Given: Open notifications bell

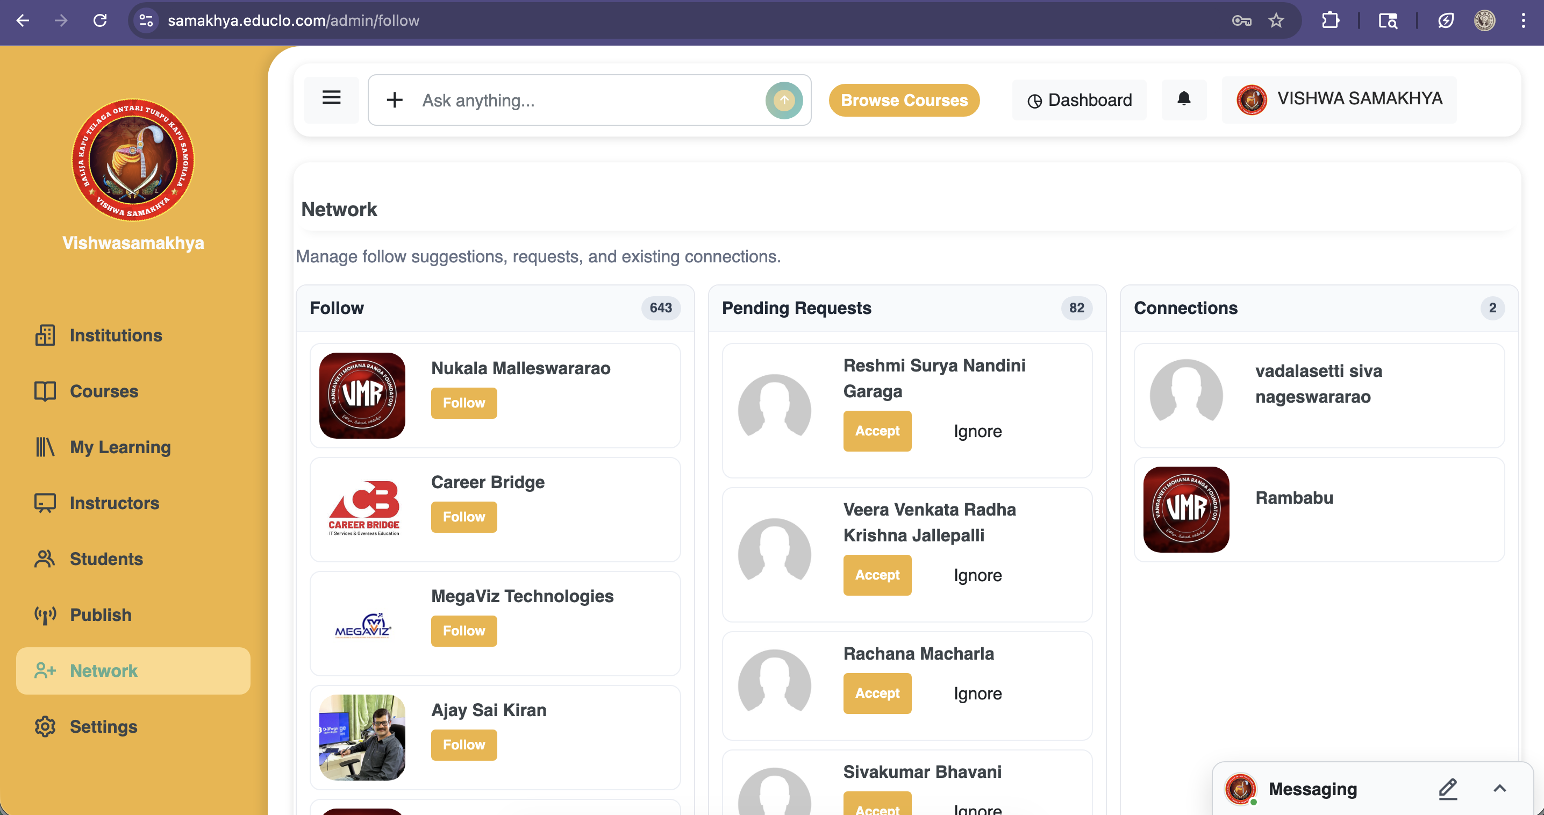Looking at the screenshot, I should pyautogui.click(x=1184, y=99).
